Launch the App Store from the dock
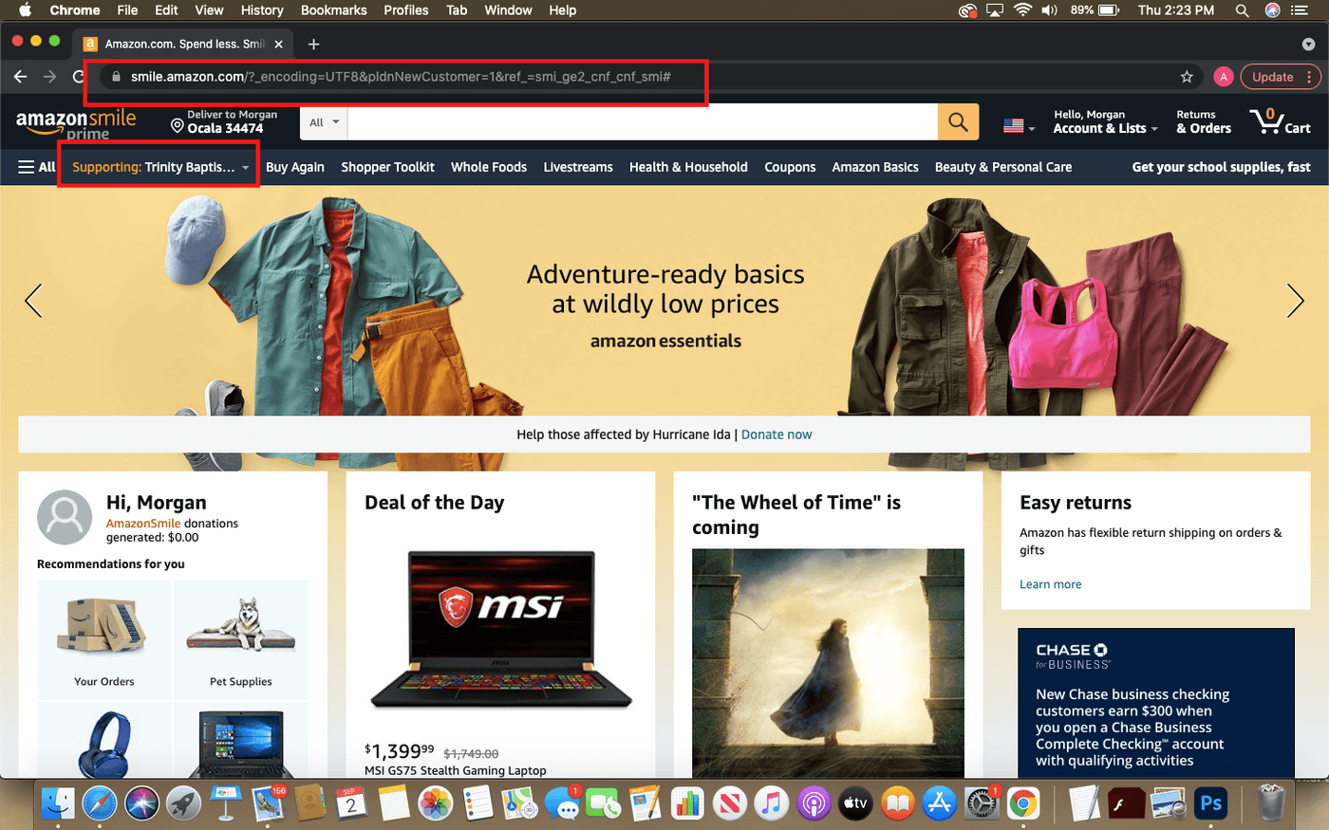 [939, 803]
